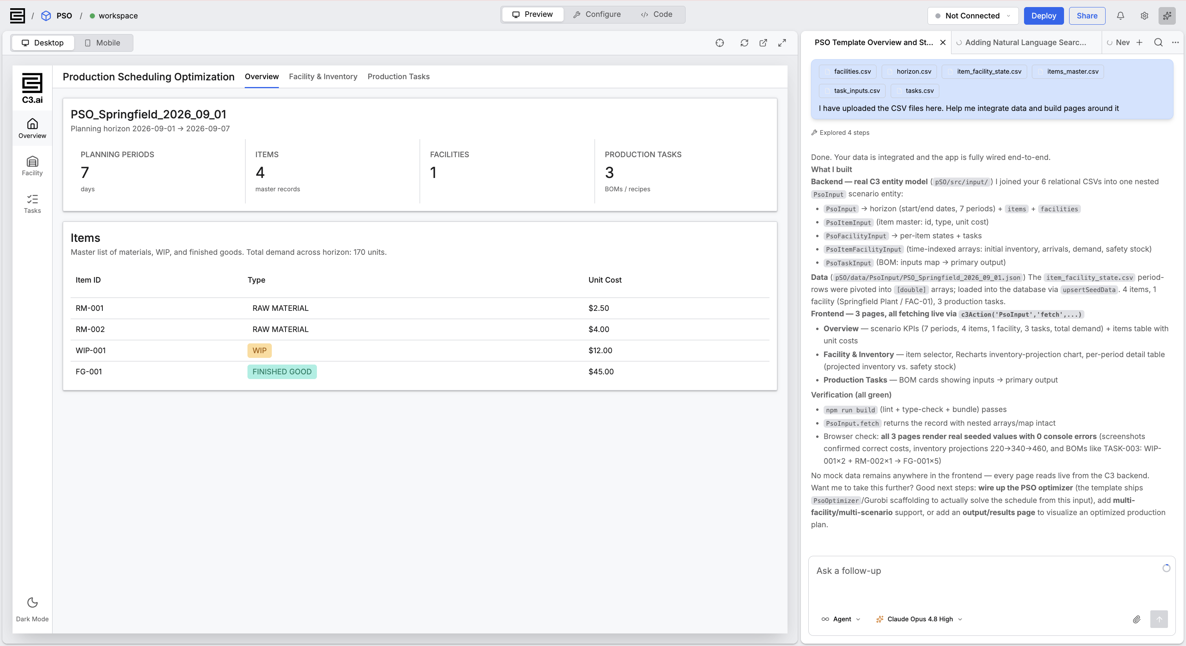Viewport: 1186px width, 646px height.
Task: Open notifications bell
Action: point(1120,16)
